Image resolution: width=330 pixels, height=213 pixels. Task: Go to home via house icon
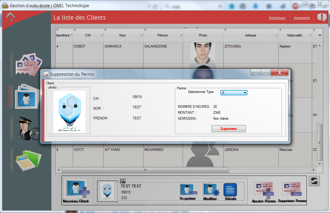[10, 17]
